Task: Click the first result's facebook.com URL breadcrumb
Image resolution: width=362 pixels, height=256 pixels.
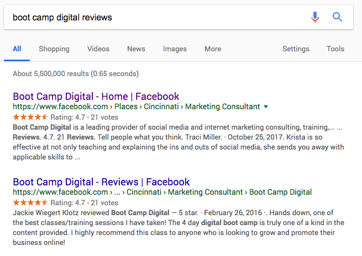Action: pos(60,106)
